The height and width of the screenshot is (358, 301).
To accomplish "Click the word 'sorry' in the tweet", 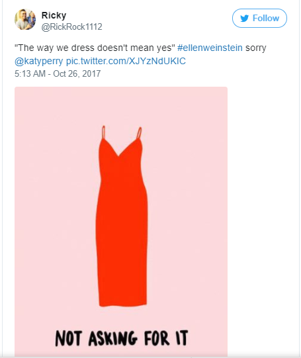I will [256, 48].
